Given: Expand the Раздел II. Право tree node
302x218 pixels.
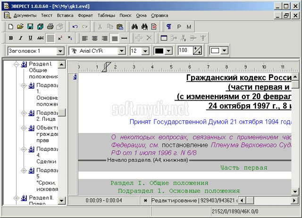Looking at the screenshot, I should click(x=17, y=198).
